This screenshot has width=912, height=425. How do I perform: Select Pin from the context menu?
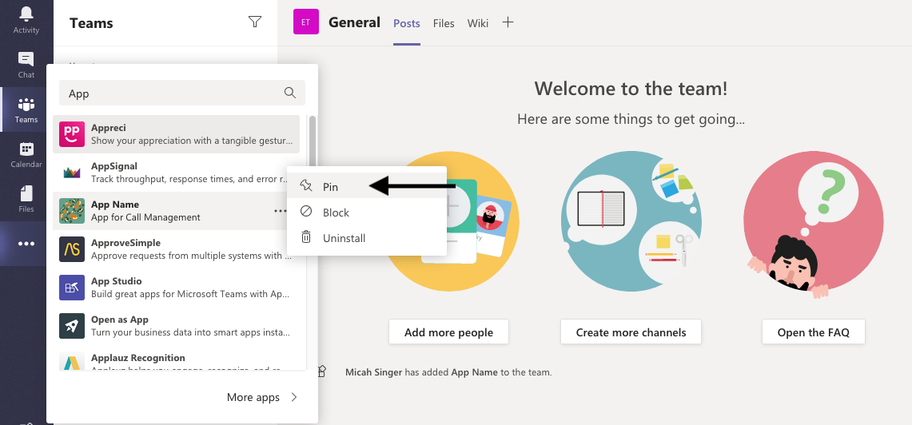pos(366,186)
